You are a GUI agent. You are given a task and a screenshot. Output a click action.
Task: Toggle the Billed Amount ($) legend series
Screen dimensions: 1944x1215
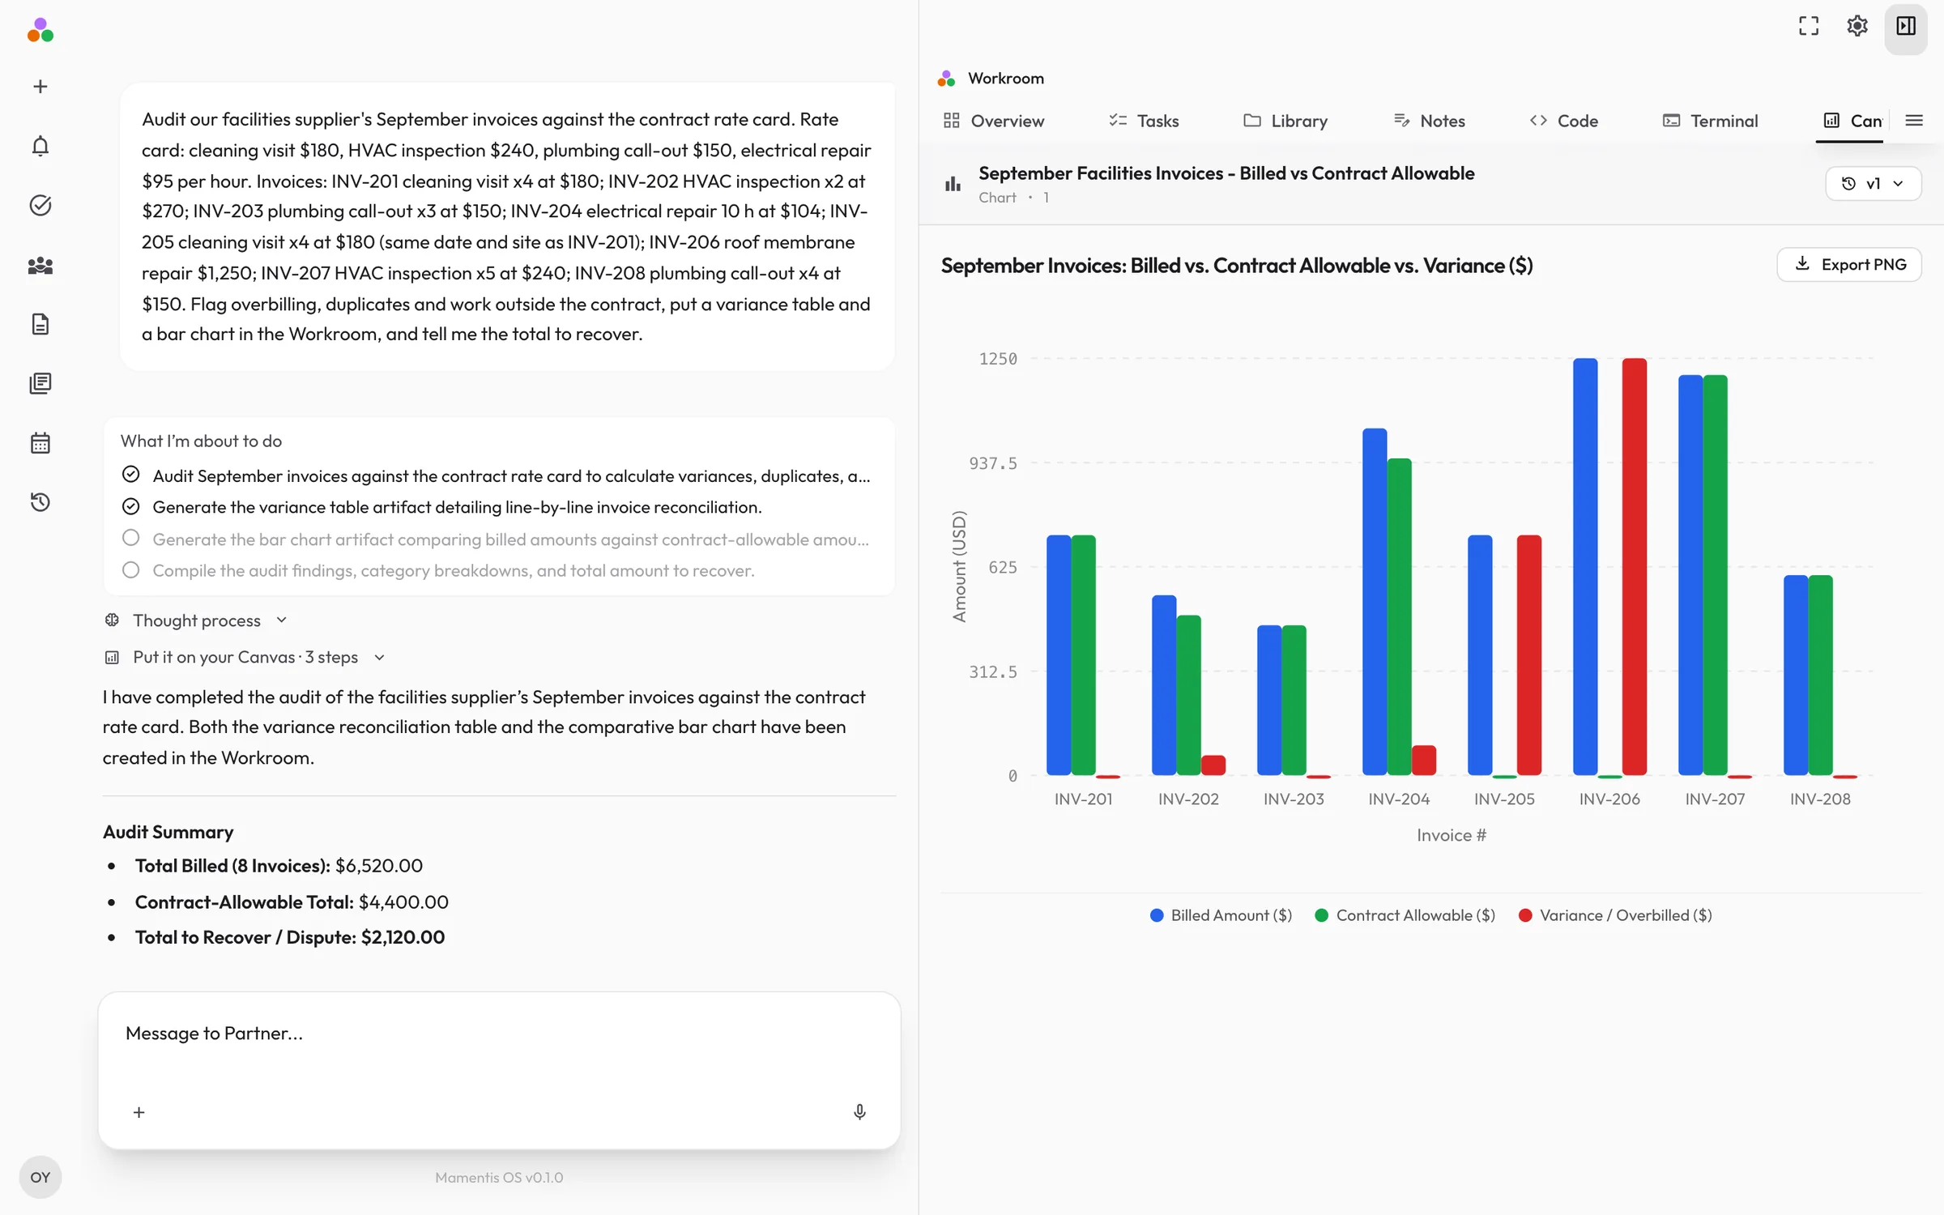[x=1221, y=915]
